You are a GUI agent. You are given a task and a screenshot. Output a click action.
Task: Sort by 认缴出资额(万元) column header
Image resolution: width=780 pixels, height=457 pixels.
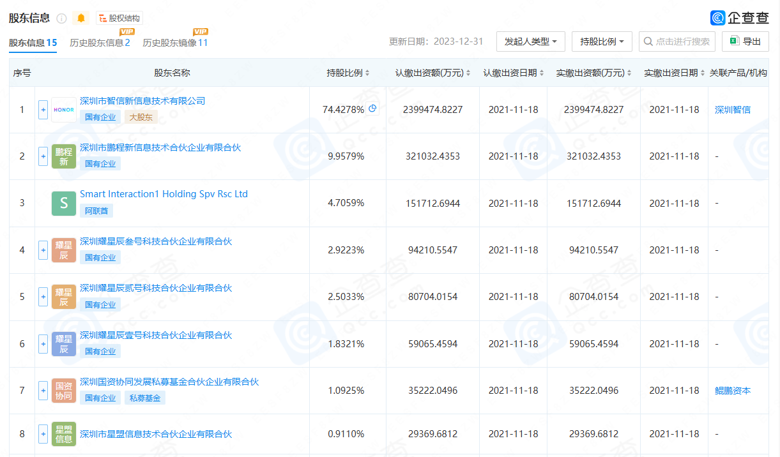(433, 73)
